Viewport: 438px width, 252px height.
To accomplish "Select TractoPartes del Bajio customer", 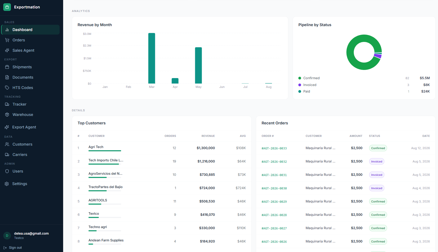I will [162, 188].
